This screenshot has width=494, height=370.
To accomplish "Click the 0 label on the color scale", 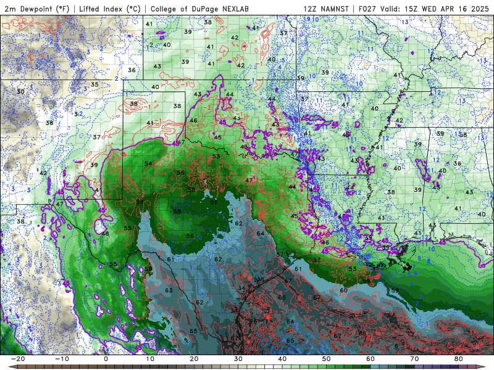I will pos(106,359).
